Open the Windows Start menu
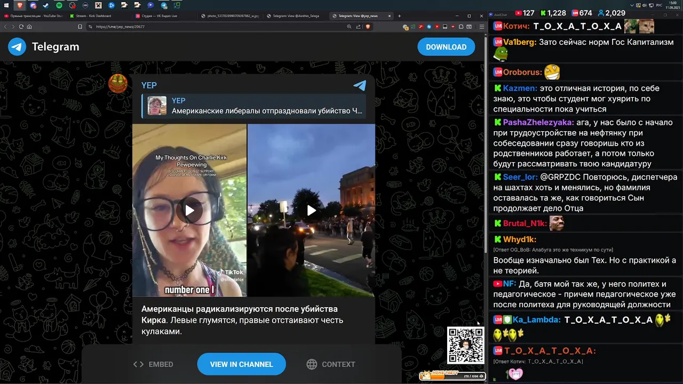 [x=7, y=5]
